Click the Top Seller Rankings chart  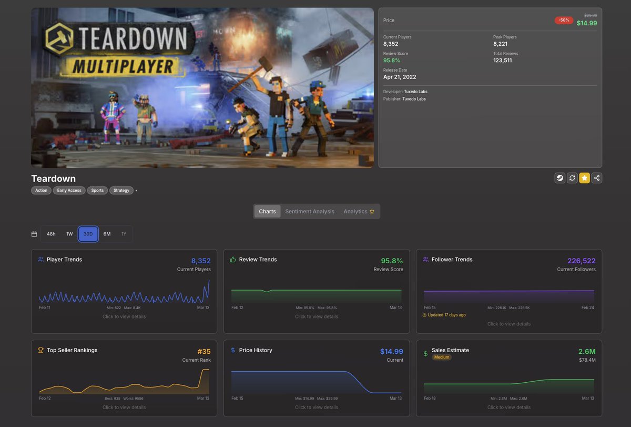coord(124,382)
